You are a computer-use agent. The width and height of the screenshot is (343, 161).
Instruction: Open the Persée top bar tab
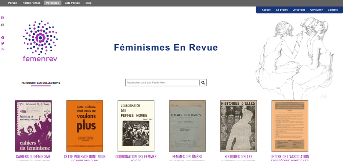12,3
